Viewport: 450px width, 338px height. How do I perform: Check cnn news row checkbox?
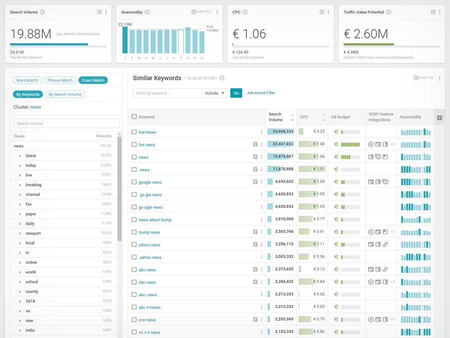(134, 319)
